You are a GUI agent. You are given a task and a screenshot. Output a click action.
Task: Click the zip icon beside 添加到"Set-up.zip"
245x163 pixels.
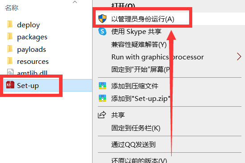(x=102, y=98)
